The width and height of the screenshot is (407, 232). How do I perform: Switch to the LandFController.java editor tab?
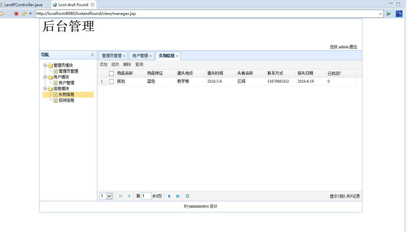[x=23, y=5]
